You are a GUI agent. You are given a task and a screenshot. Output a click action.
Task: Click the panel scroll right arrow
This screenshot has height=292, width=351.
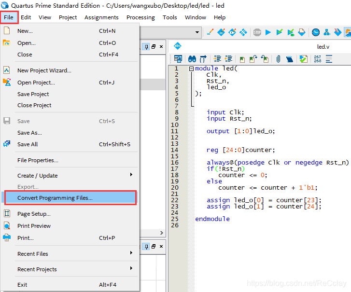click(162, 233)
